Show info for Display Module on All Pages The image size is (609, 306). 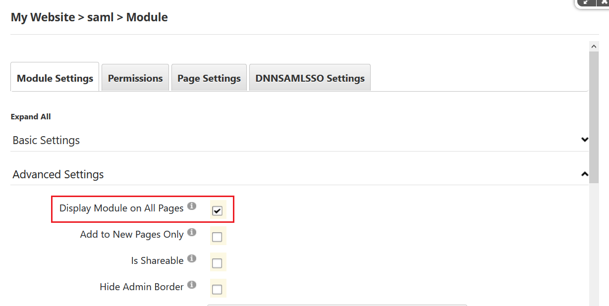pos(192,206)
